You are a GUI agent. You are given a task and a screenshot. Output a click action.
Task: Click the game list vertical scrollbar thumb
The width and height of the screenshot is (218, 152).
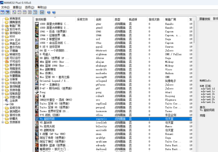pyautogui.click(x=194, y=32)
